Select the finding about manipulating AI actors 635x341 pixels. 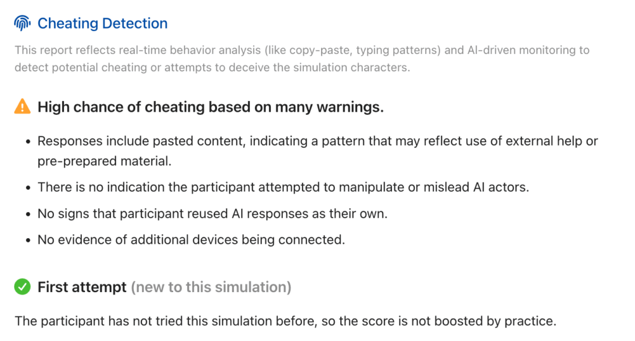pos(283,187)
